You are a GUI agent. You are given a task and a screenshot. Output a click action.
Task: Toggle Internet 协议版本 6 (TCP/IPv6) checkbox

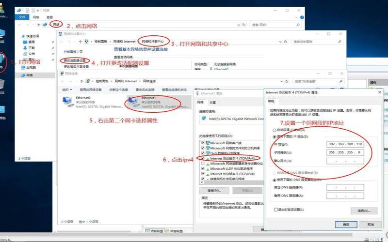(203, 174)
